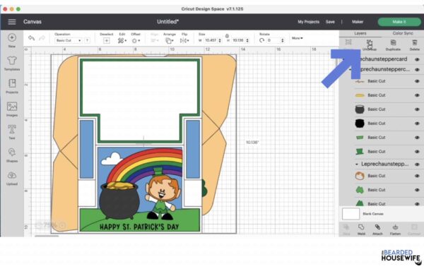Open the Projects library
Viewport: 424px width, 269px height.
point(12,86)
